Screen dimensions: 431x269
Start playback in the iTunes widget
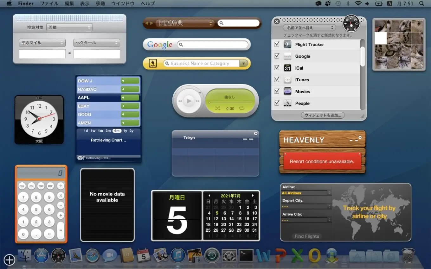[x=189, y=101]
